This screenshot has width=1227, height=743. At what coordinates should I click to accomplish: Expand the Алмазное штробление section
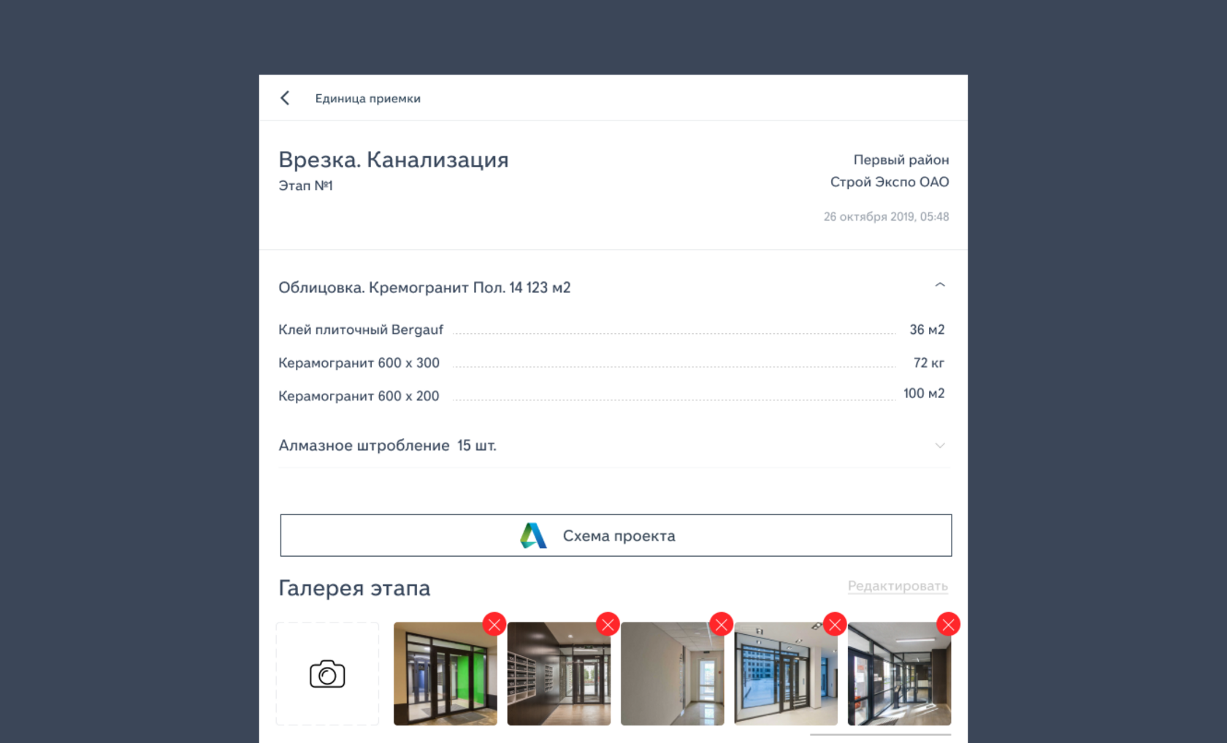(940, 445)
